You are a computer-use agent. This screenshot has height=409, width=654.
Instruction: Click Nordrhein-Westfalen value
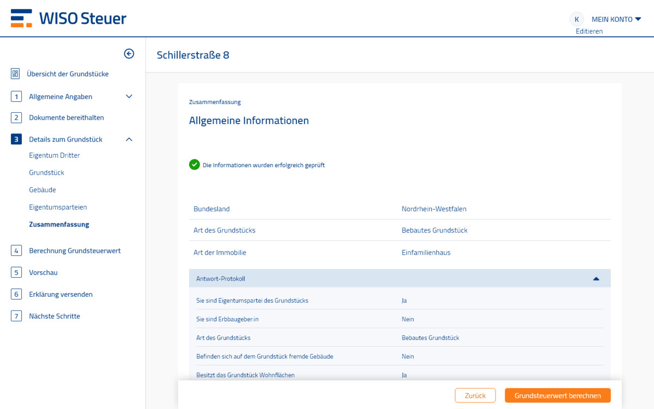434,209
